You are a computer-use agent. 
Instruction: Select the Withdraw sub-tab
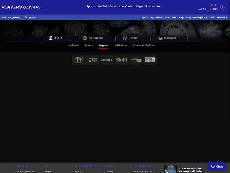[x=121, y=45]
